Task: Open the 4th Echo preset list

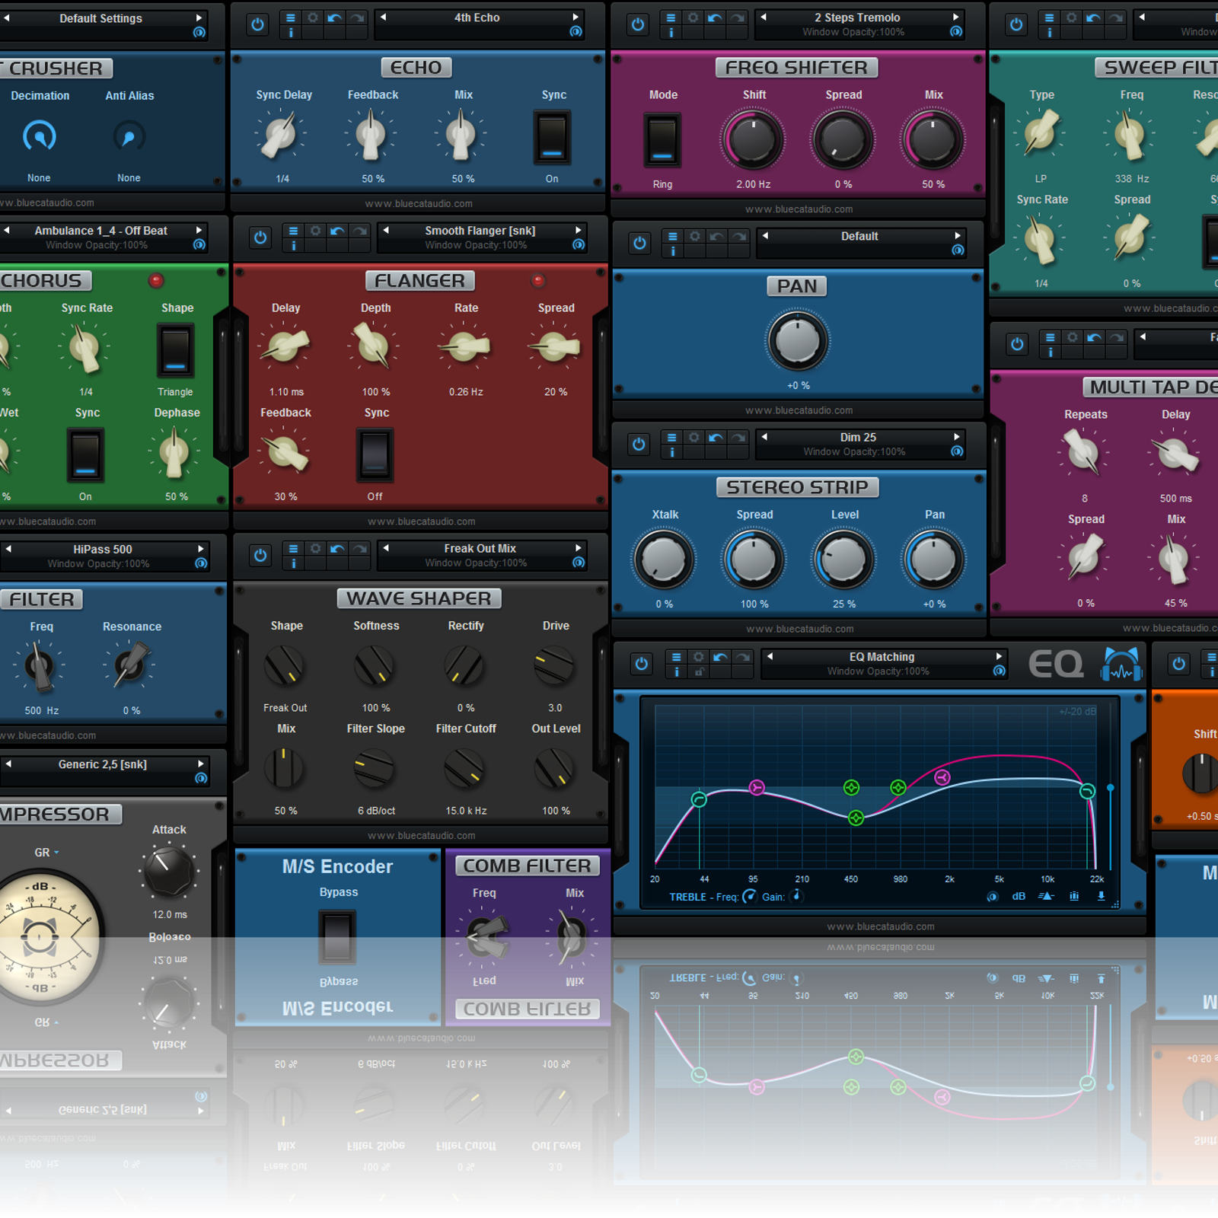Action: (x=477, y=18)
